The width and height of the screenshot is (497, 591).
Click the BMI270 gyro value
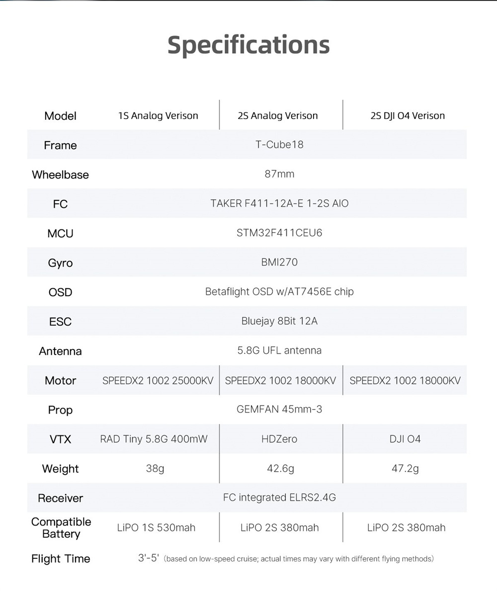[x=279, y=262]
